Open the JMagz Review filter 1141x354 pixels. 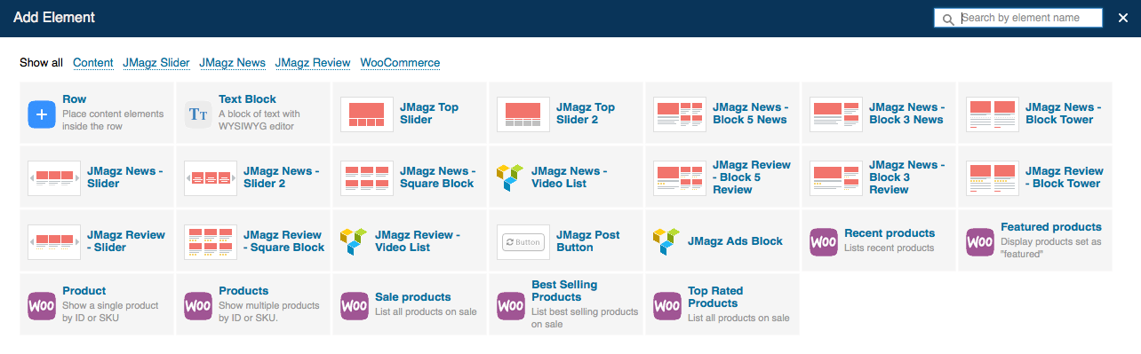coord(313,63)
